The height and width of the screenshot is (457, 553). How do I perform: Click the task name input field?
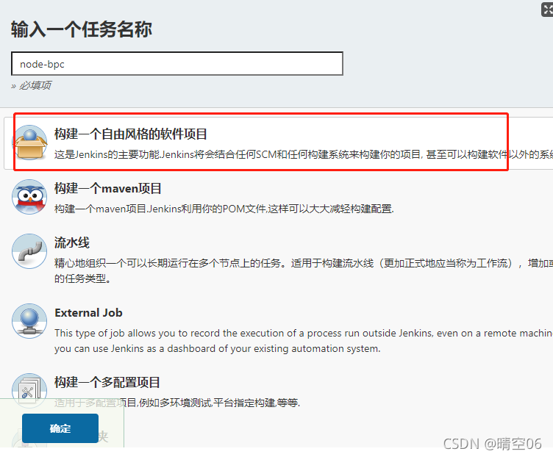pyautogui.click(x=177, y=64)
